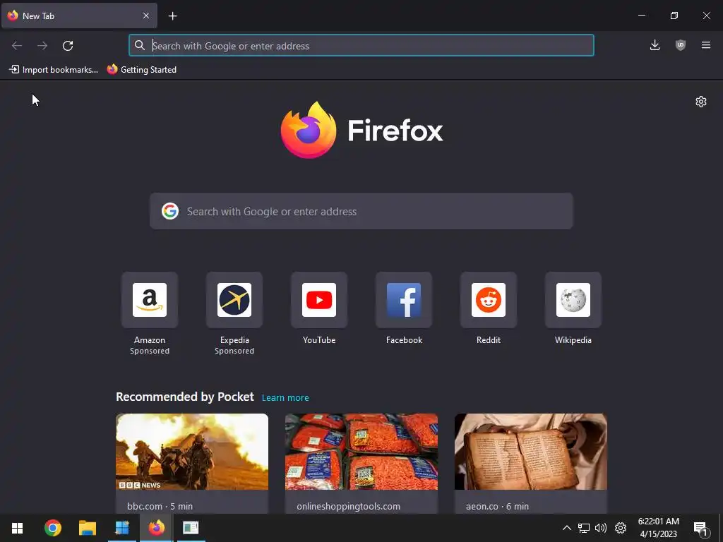Open the aeon.co Pocket story thumbnail

pyautogui.click(x=531, y=452)
